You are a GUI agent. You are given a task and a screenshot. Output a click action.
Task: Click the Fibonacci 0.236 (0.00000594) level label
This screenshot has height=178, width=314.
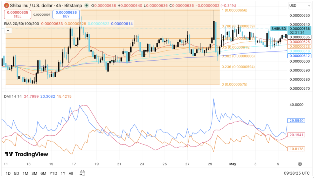[238, 67]
